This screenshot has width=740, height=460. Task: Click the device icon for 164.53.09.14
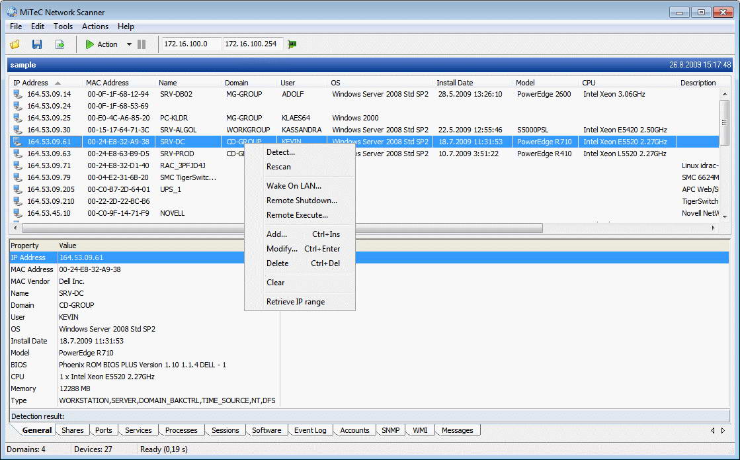coord(18,94)
